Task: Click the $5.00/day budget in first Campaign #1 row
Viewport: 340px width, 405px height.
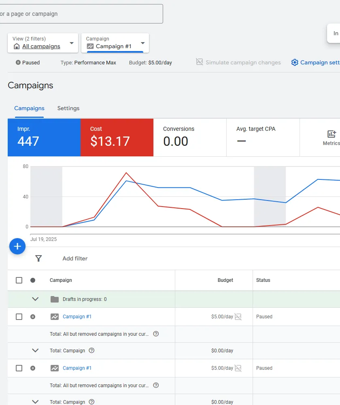Action: tap(222, 317)
